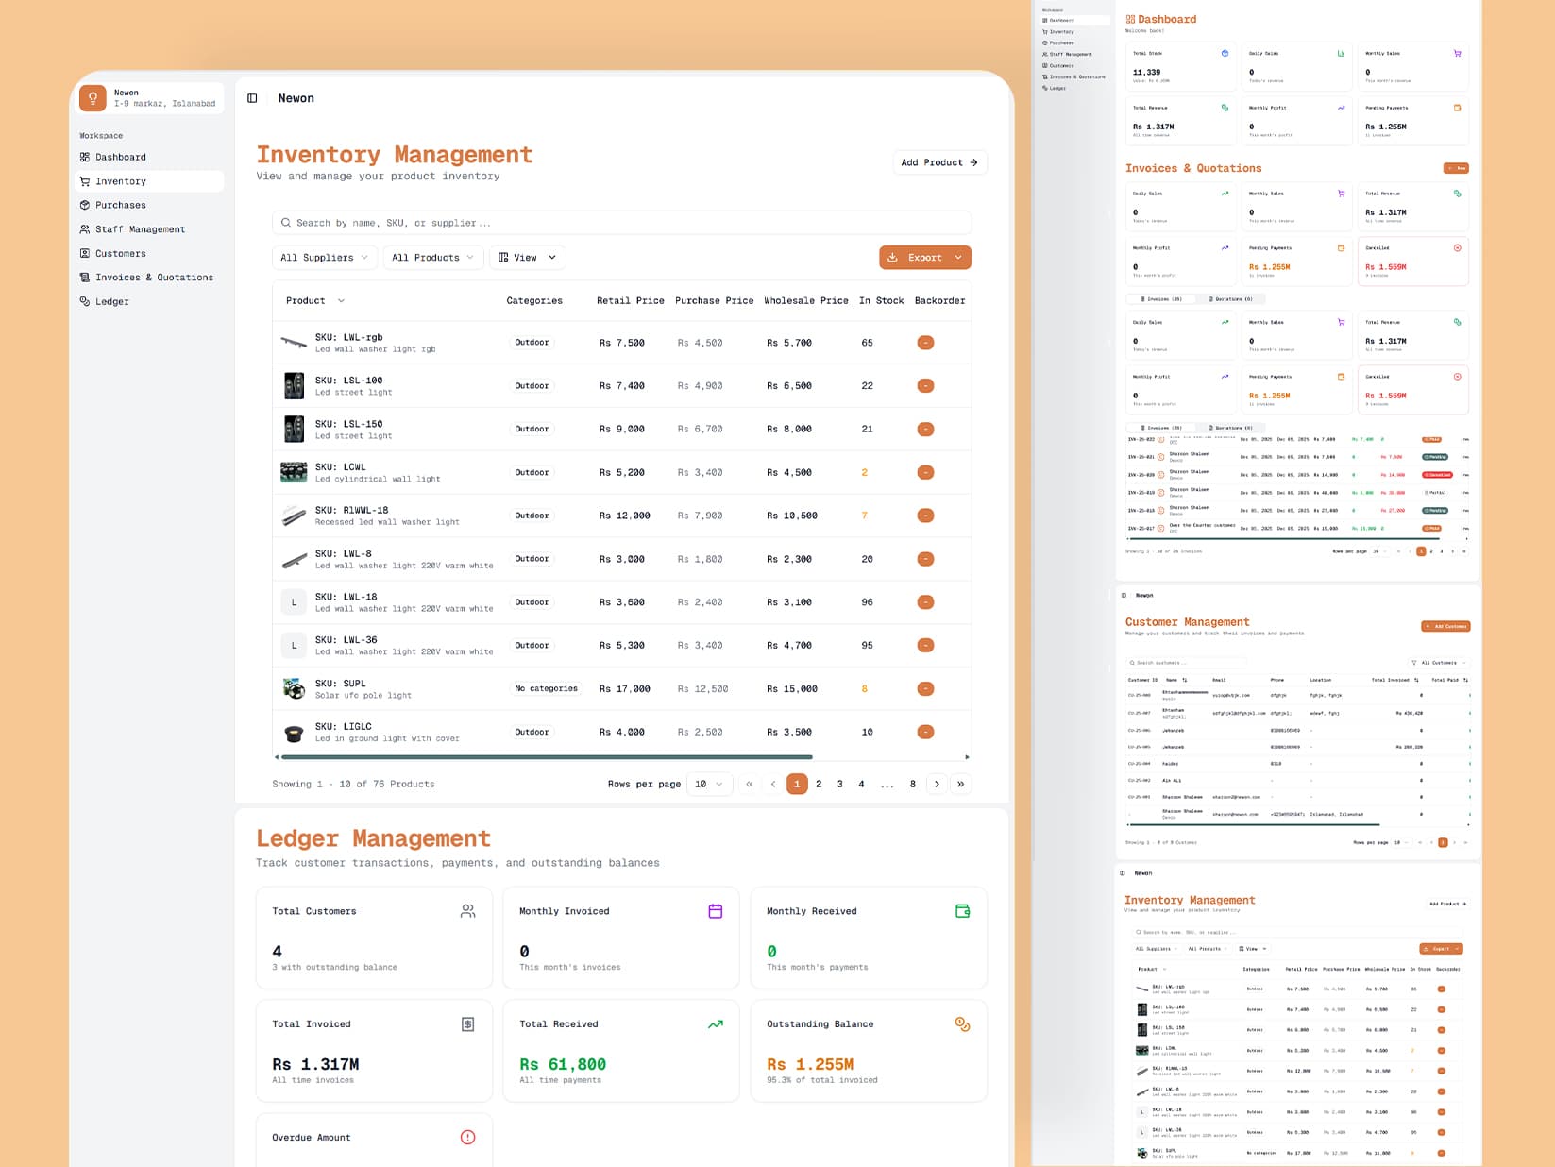Click the Total Customers people icon
The height and width of the screenshot is (1167, 1555).
point(467,911)
